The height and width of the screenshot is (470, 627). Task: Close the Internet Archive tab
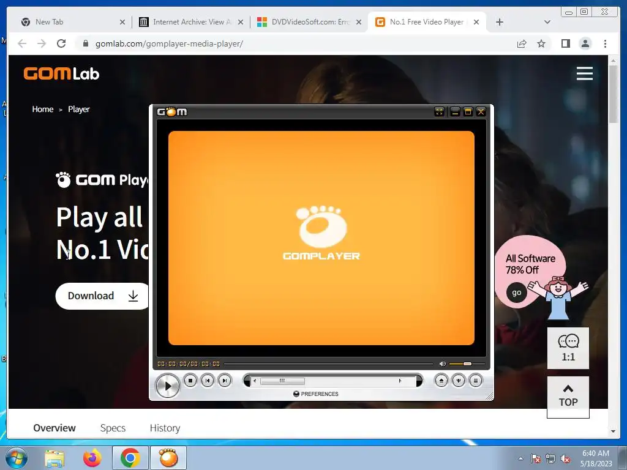point(241,22)
